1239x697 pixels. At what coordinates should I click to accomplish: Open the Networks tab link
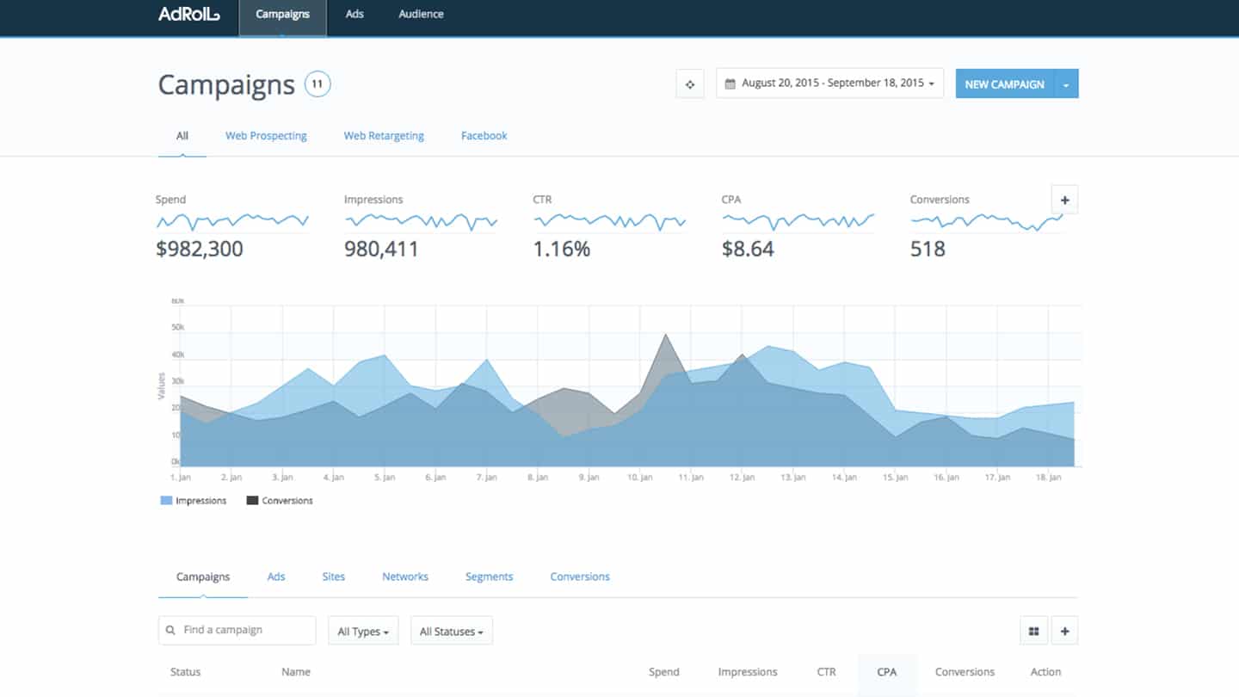[x=404, y=577]
